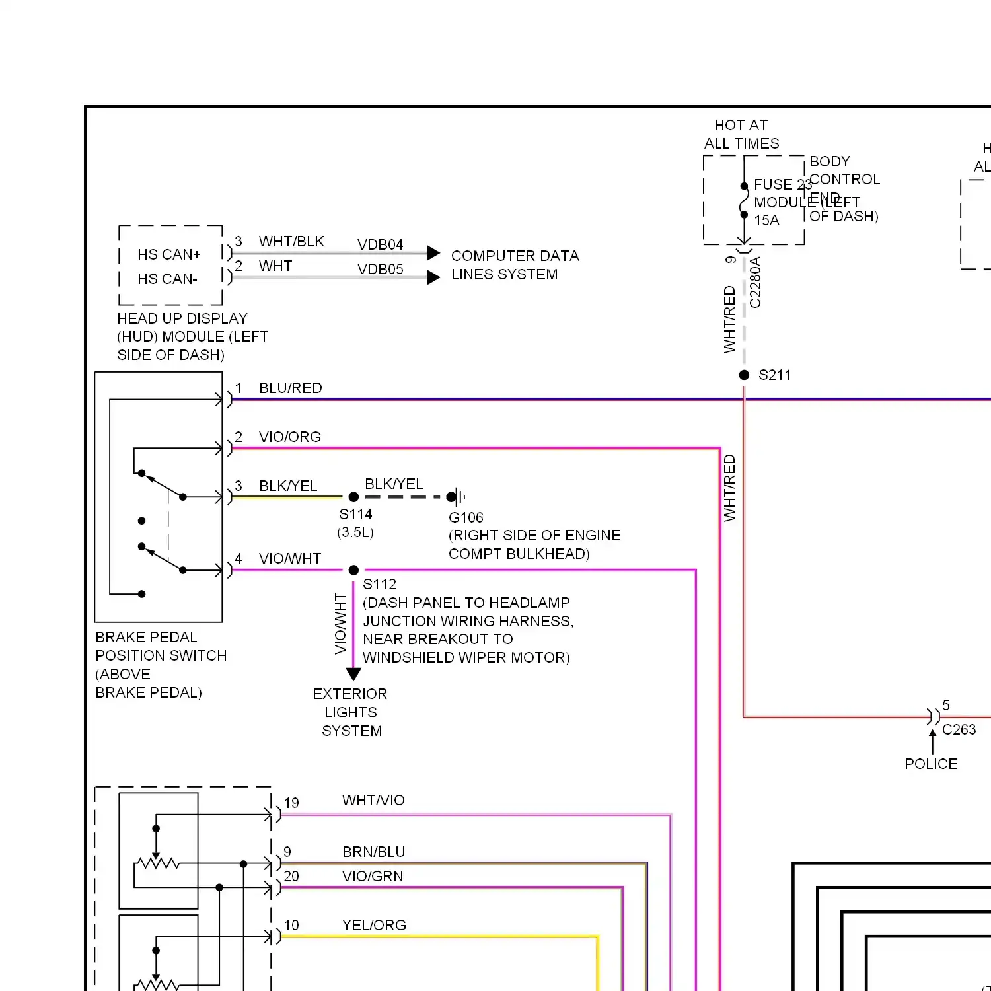Click the C263 label
The height and width of the screenshot is (991, 991).
click(959, 729)
